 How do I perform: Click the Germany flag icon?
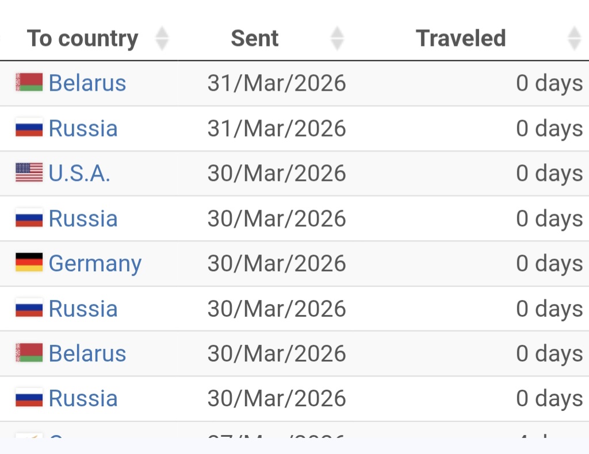coord(29,263)
